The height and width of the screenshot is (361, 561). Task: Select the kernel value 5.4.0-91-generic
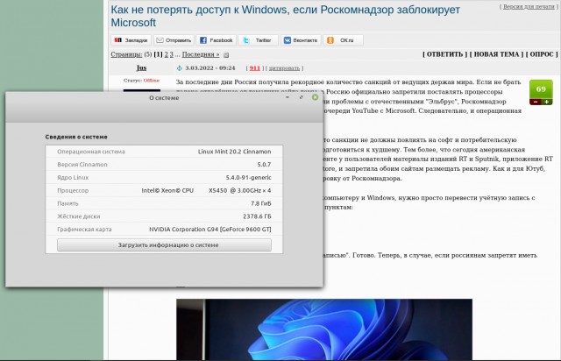(248, 178)
